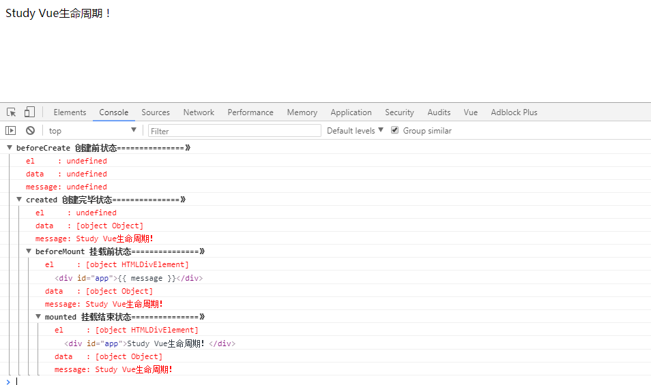Screen dimensions: 651x385
Task: Select the Console tab
Action: click(114, 112)
